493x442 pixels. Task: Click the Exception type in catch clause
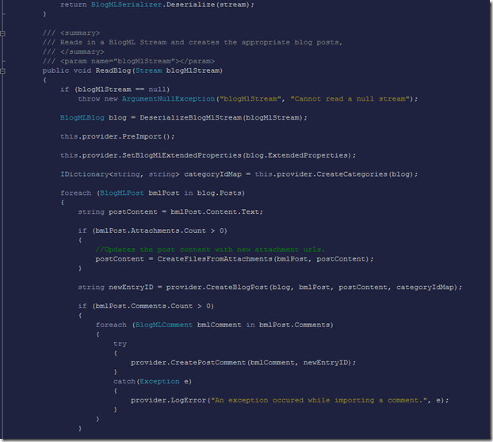click(159, 382)
